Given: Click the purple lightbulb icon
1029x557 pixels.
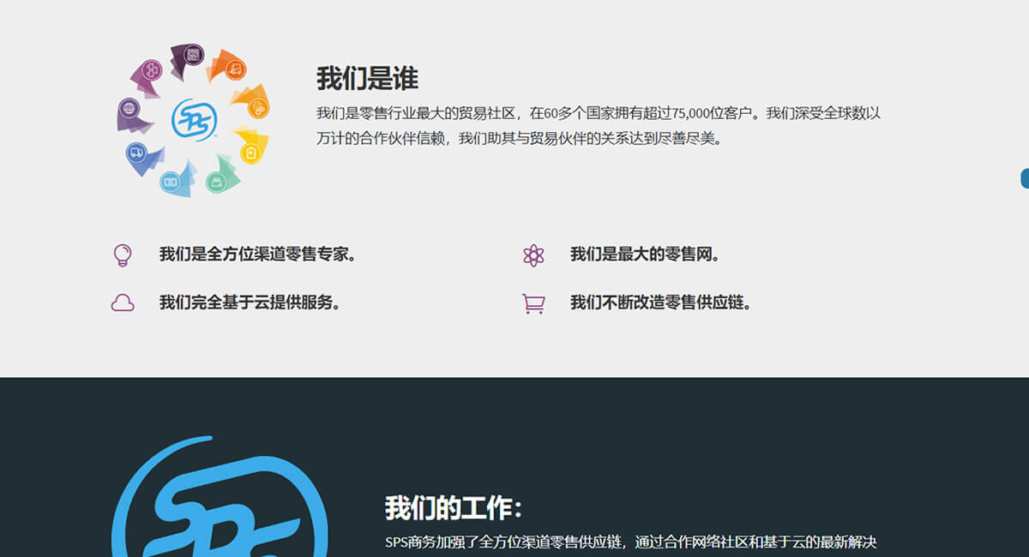Looking at the screenshot, I should [123, 255].
